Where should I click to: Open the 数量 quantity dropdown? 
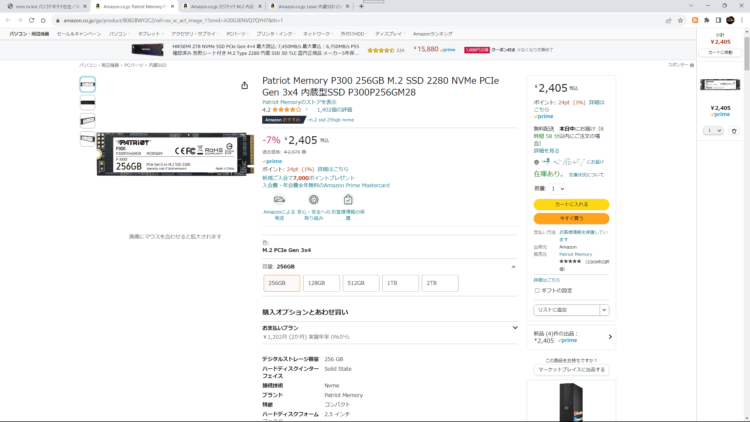[x=557, y=189]
